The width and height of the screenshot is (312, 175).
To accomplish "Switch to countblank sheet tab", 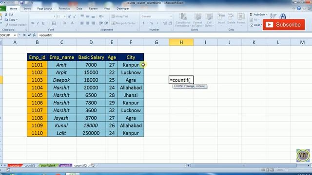I will point(48,165).
